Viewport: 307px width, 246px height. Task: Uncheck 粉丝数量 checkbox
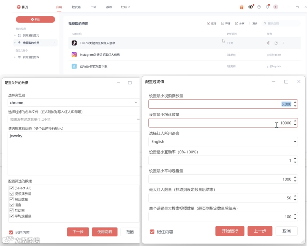(12, 199)
